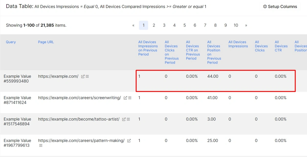The width and height of the screenshot is (307, 157).
Task: Sort by Query column header
Action: tap(11, 42)
